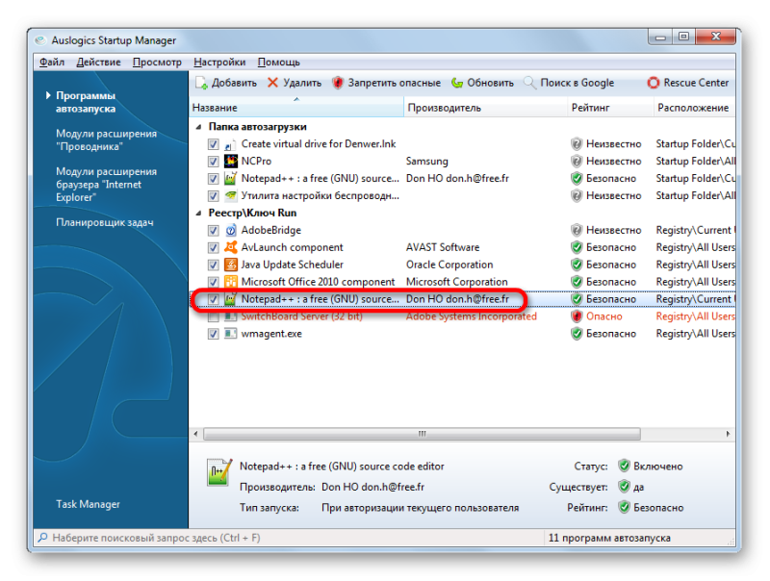Click the horizontal scrollbar thumb
Screen dimensions: 770x581
(422, 434)
